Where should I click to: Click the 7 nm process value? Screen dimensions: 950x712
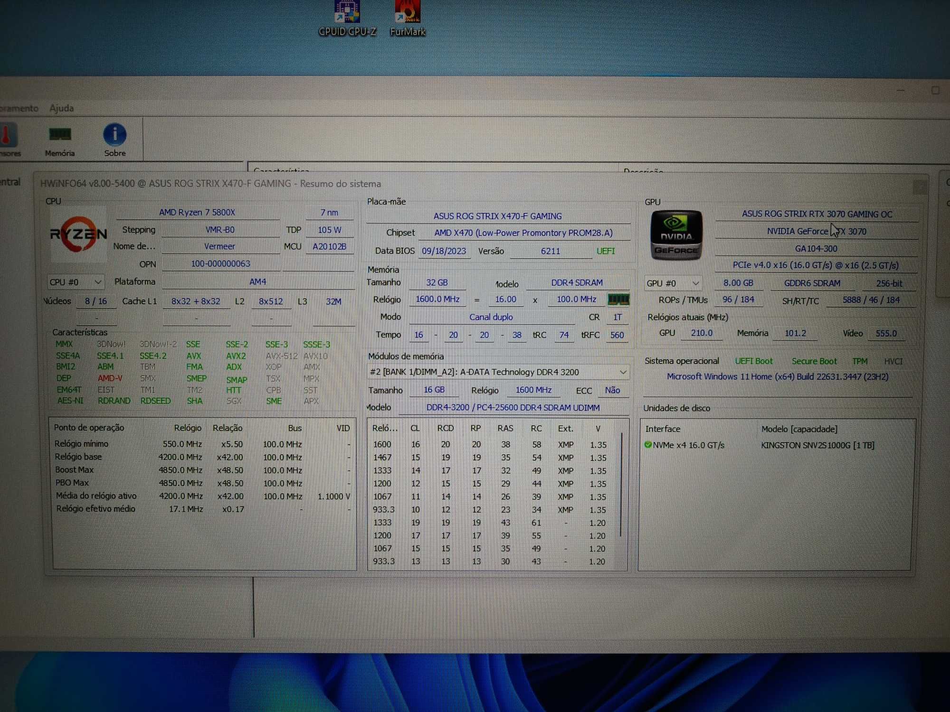coord(329,213)
